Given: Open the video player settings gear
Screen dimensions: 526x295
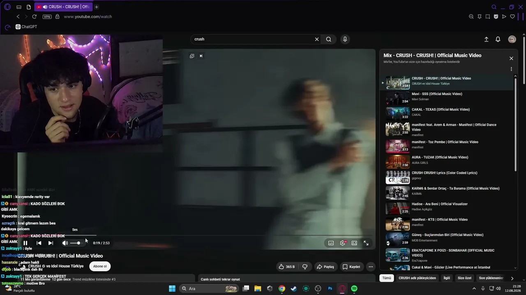Looking at the screenshot, I should 342,243.
